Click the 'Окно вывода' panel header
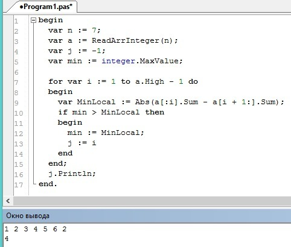This screenshot has width=291, height=247. (x=147, y=216)
